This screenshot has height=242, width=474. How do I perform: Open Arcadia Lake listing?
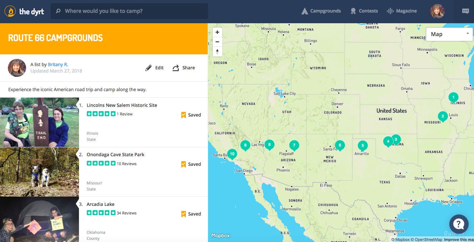(x=100, y=204)
